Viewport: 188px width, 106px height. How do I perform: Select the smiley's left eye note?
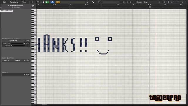[97, 39]
